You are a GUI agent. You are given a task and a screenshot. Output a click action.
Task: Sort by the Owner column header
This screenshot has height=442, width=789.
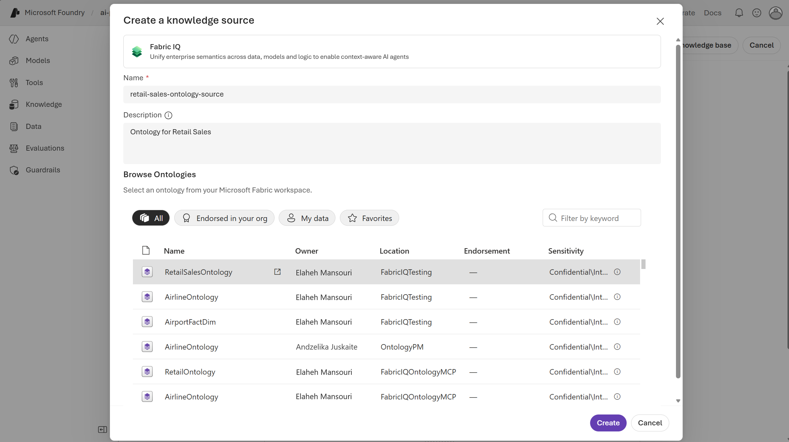pos(307,251)
